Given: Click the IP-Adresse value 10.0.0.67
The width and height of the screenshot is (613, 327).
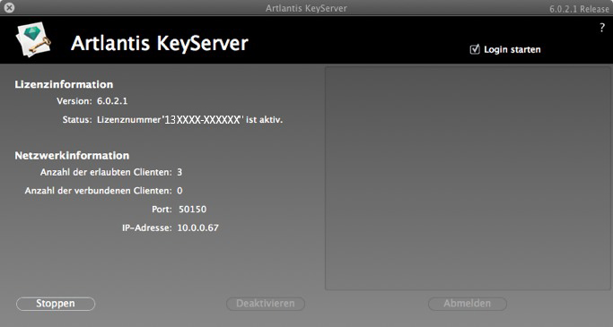Looking at the screenshot, I should [197, 228].
